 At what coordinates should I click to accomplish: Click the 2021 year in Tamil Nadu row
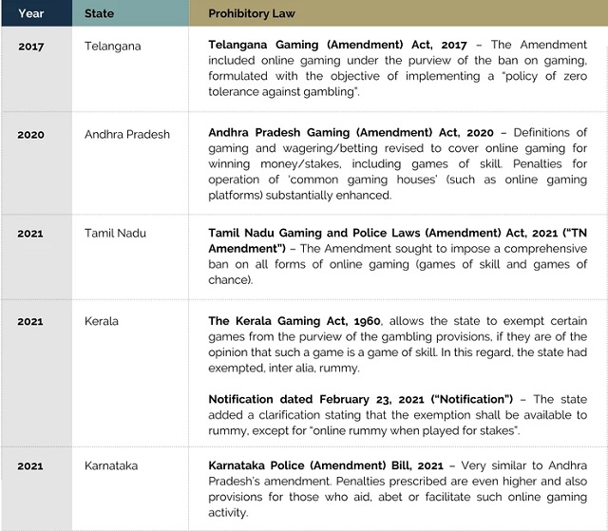pos(30,233)
